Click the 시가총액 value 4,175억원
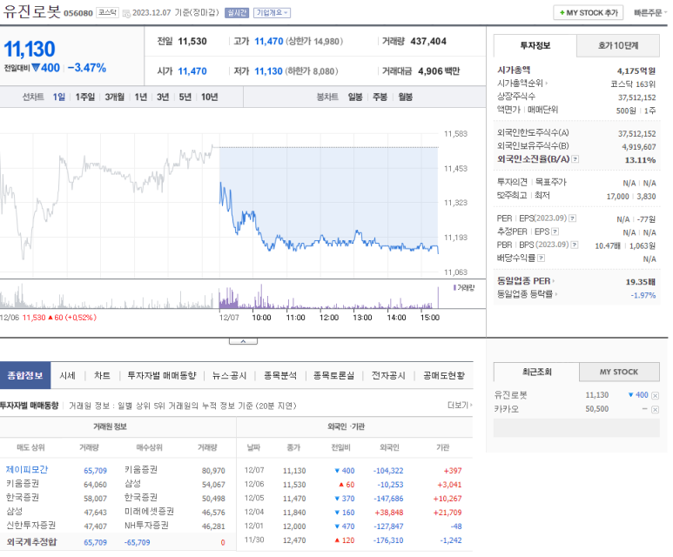 coord(636,70)
